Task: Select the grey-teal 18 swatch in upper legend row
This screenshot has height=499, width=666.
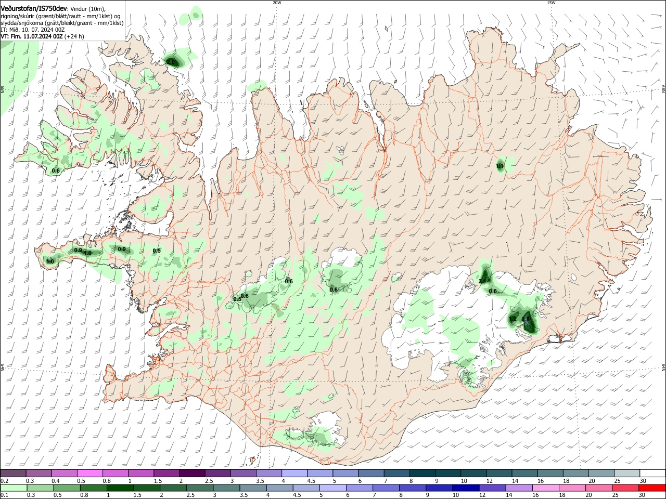Action: [x=576, y=474]
